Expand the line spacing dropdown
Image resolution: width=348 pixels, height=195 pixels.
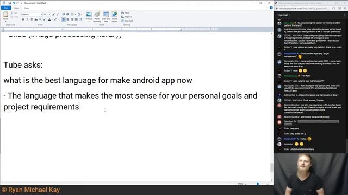point(82,14)
